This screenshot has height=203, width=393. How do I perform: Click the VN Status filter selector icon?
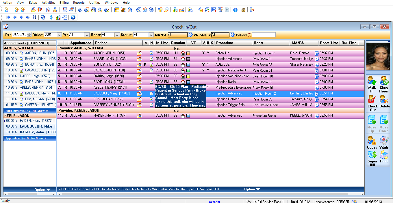[232, 35]
